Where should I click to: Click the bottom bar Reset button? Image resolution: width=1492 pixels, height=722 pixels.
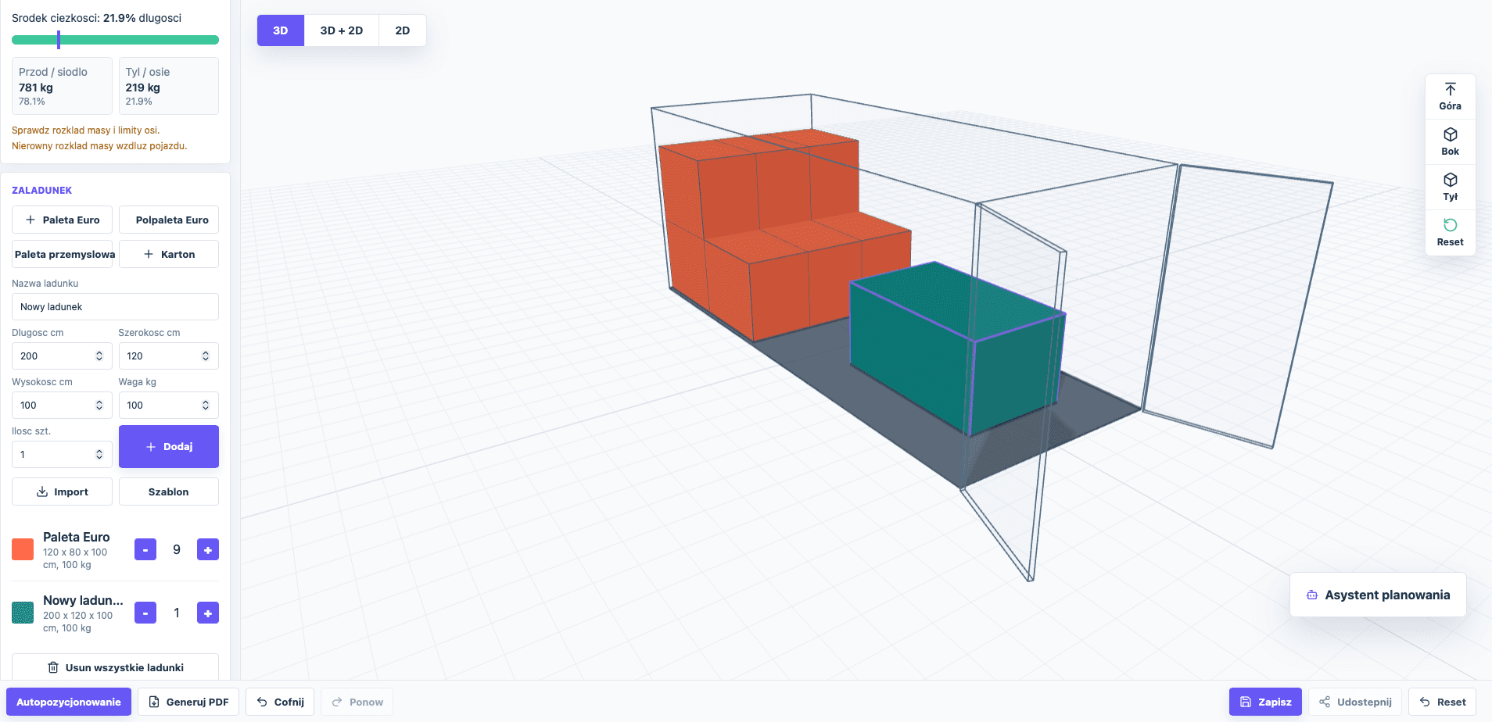[x=1443, y=702]
